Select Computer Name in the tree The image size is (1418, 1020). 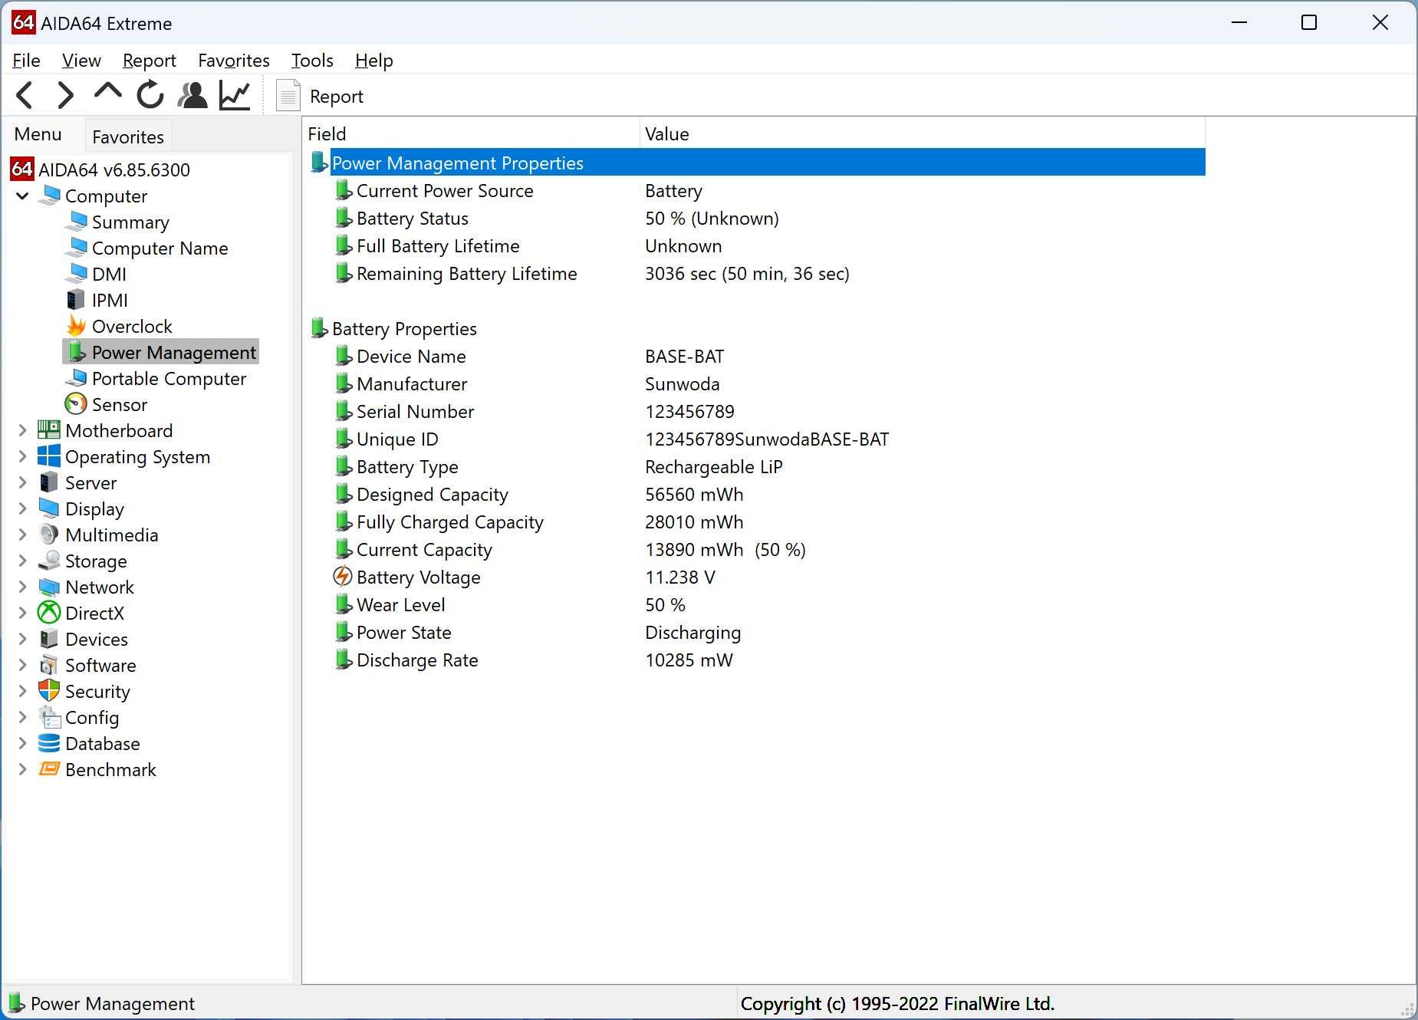click(x=160, y=248)
